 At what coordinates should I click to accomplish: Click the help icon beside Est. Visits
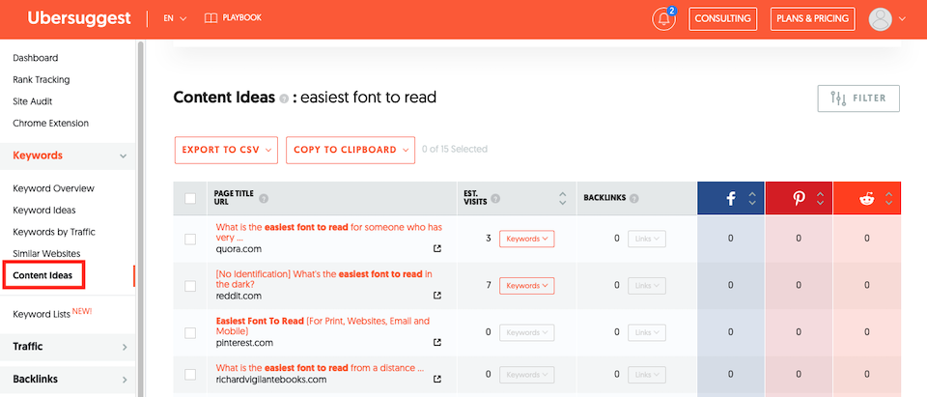click(495, 199)
